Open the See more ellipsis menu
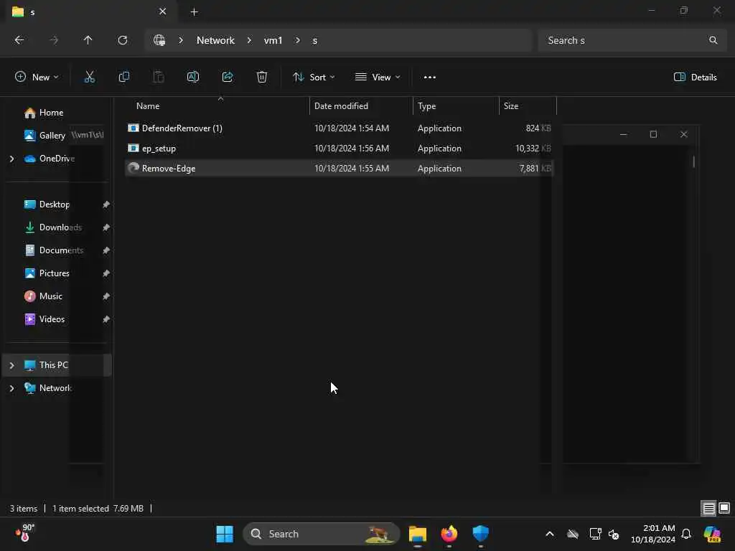This screenshot has height=551, width=735. click(429, 77)
